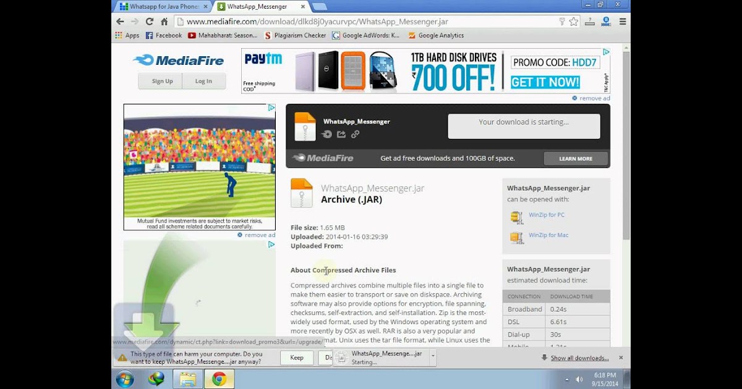Open the Chrome hamburger menu
Screen dimensions: 742x389
(x=623, y=22)
